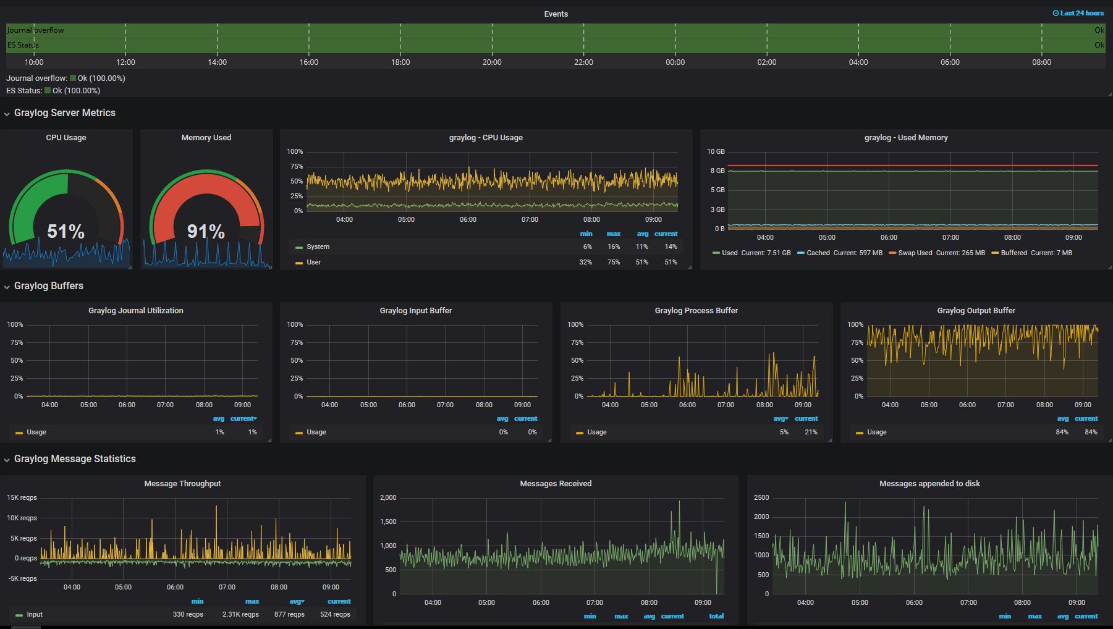Click the resize handle on Graylog Input Buffer panel

(549, 440)
